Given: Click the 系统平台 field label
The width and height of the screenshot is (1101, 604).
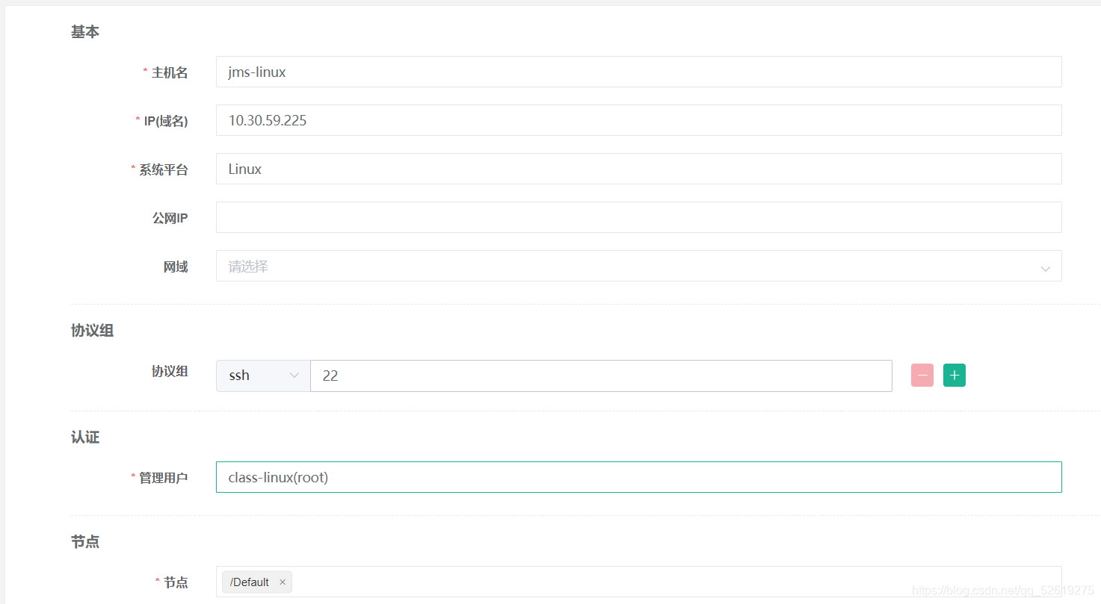Looking at the screenshot, I should [x=164, y=169].
